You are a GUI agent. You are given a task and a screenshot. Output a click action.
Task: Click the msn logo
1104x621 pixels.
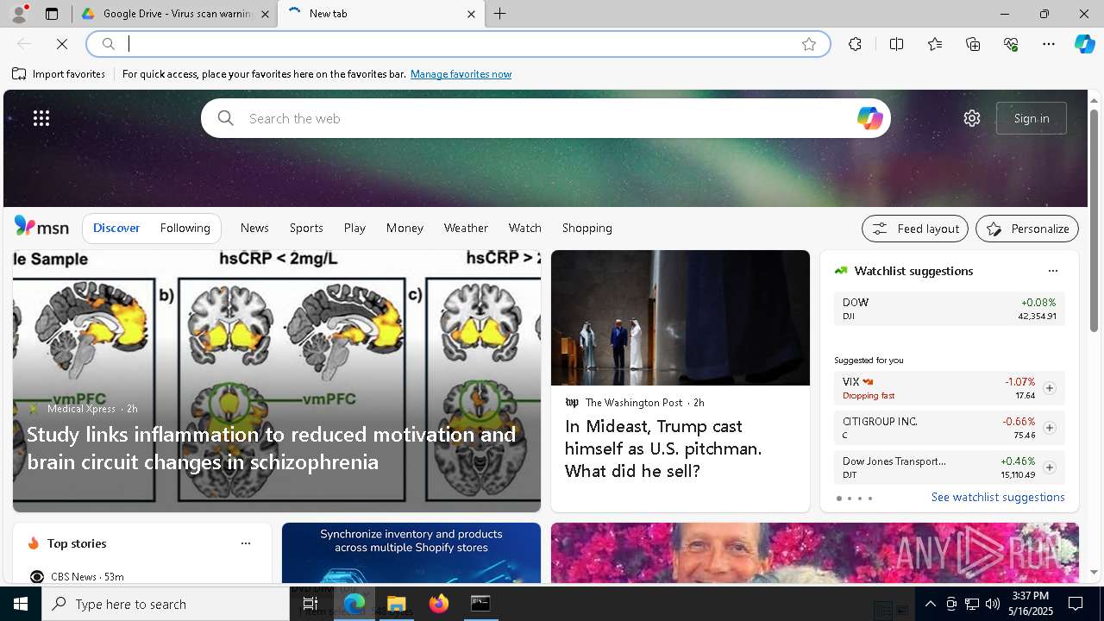coord(41,227)
